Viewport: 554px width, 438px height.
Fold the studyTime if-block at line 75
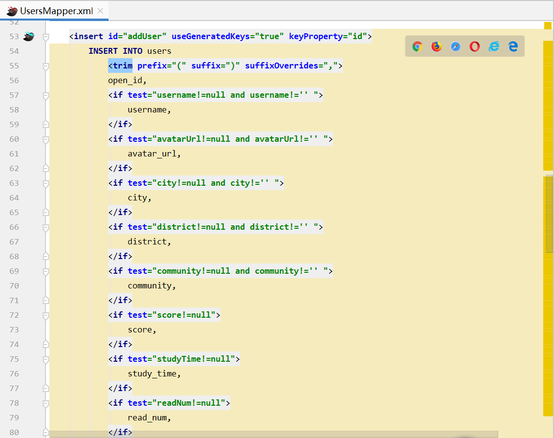45,359
